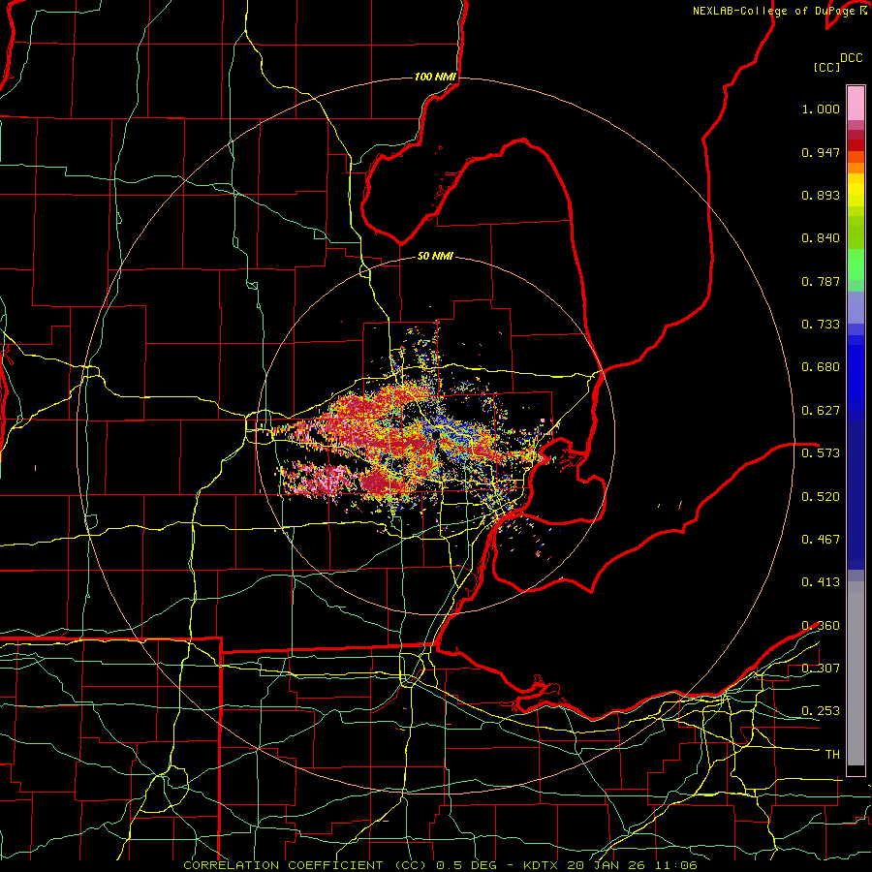The height and width of the screenshot is (872, 872).
Task: Click the 0.573 legend value
Action: tap(821, 453)
